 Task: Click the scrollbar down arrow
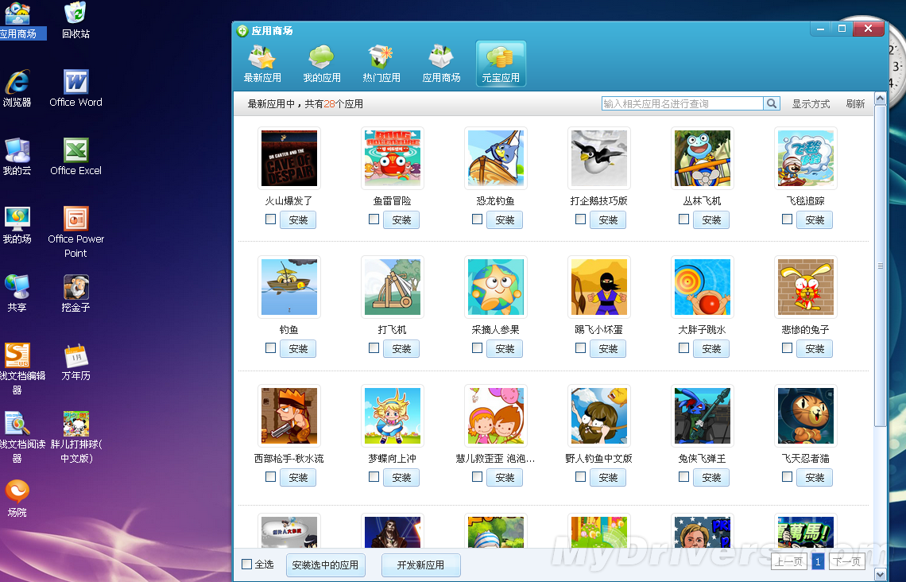880,575
